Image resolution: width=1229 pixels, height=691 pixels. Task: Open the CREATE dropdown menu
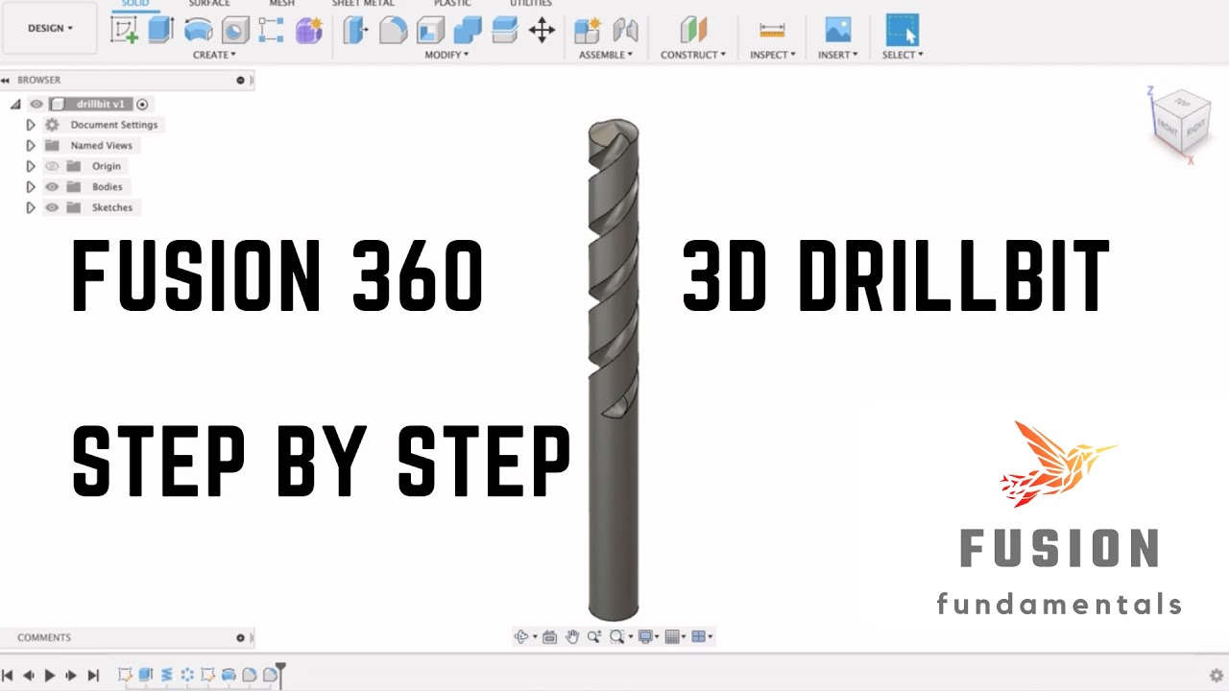214,55
